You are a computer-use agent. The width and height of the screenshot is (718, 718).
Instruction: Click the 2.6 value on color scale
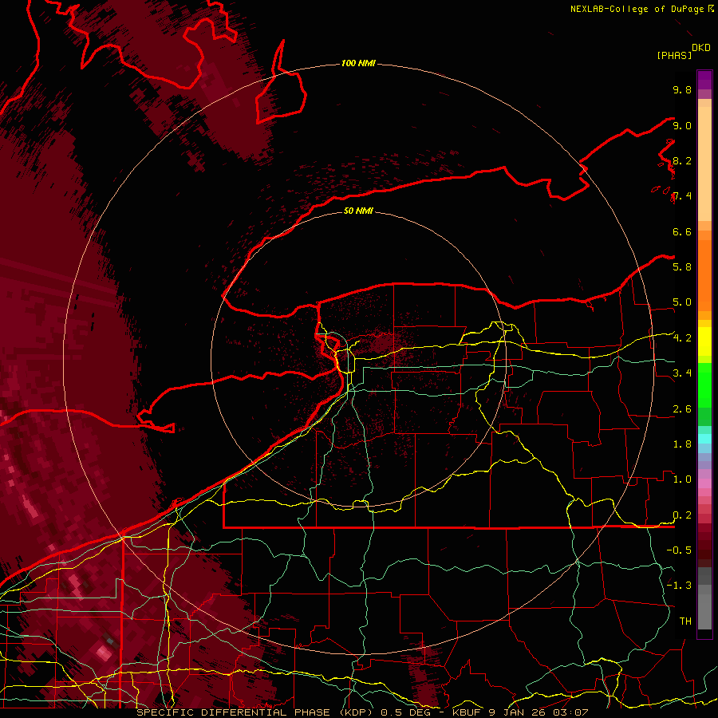682,408
